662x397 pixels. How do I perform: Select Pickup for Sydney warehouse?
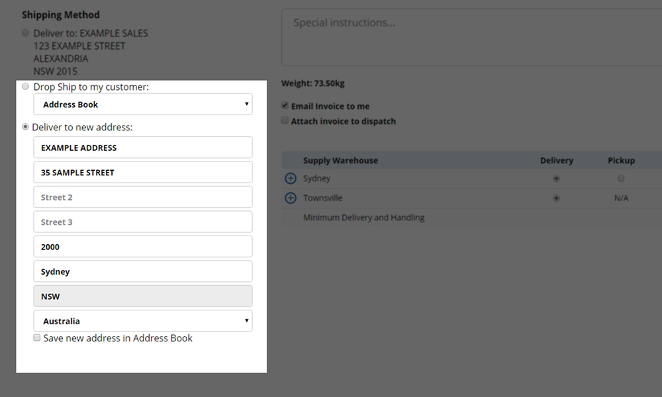[x=620, y=179]
